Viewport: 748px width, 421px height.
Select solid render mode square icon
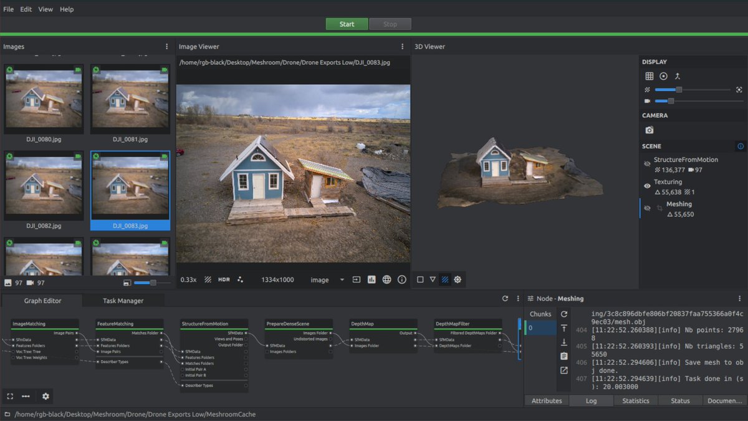pyautogui.click(x=420, y=280)
